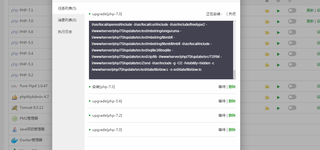
Task: Open the folder icon in PHP-5.5 row
Action: tap(267, 43)
